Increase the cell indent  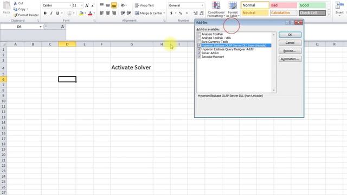pos(129,13)
